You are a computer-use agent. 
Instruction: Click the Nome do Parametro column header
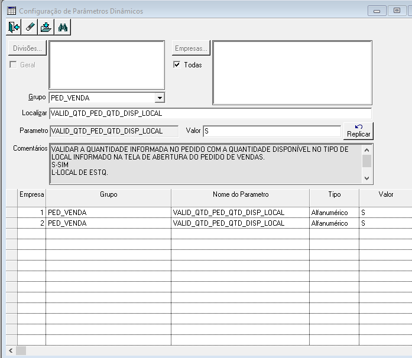[241, 197]
